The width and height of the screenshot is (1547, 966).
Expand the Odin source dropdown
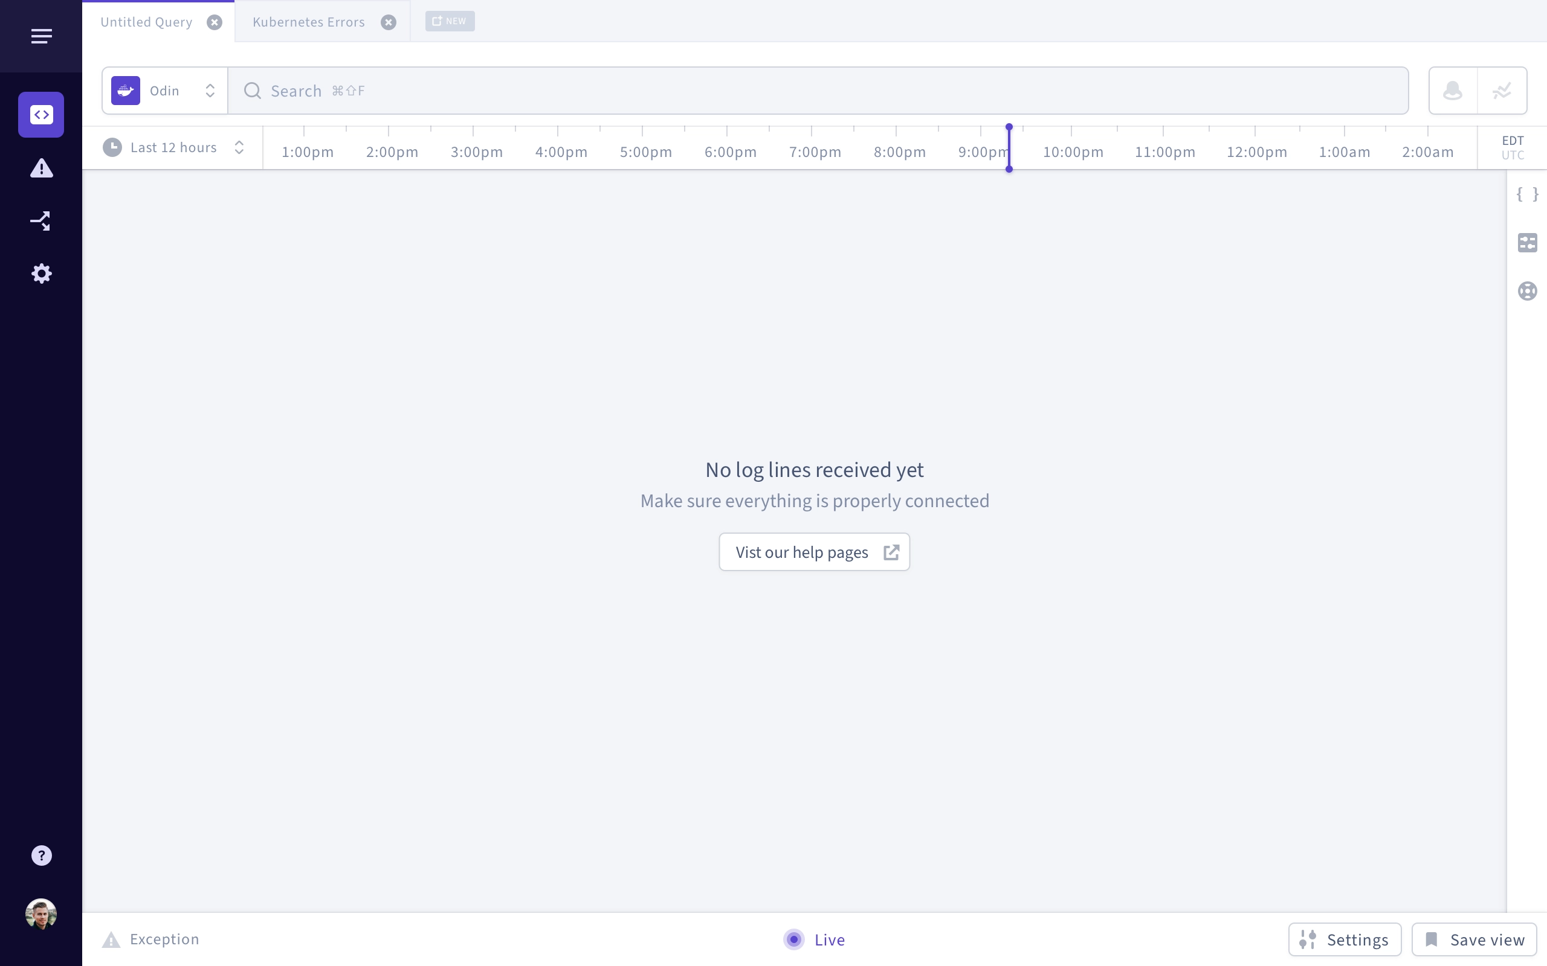pos(165,91)
